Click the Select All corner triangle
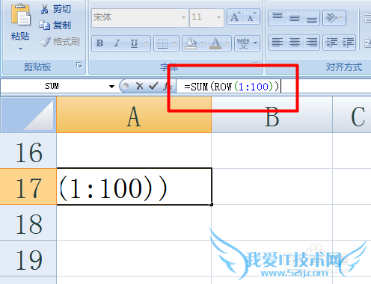The image size is (371, 284). 28,114
